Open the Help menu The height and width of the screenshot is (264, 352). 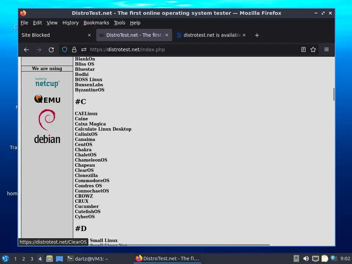click(x=135, y=23)
